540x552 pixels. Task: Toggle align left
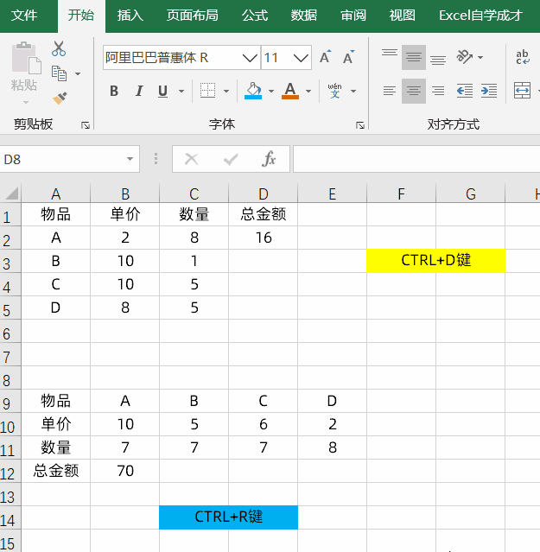(x=390, y=91)
